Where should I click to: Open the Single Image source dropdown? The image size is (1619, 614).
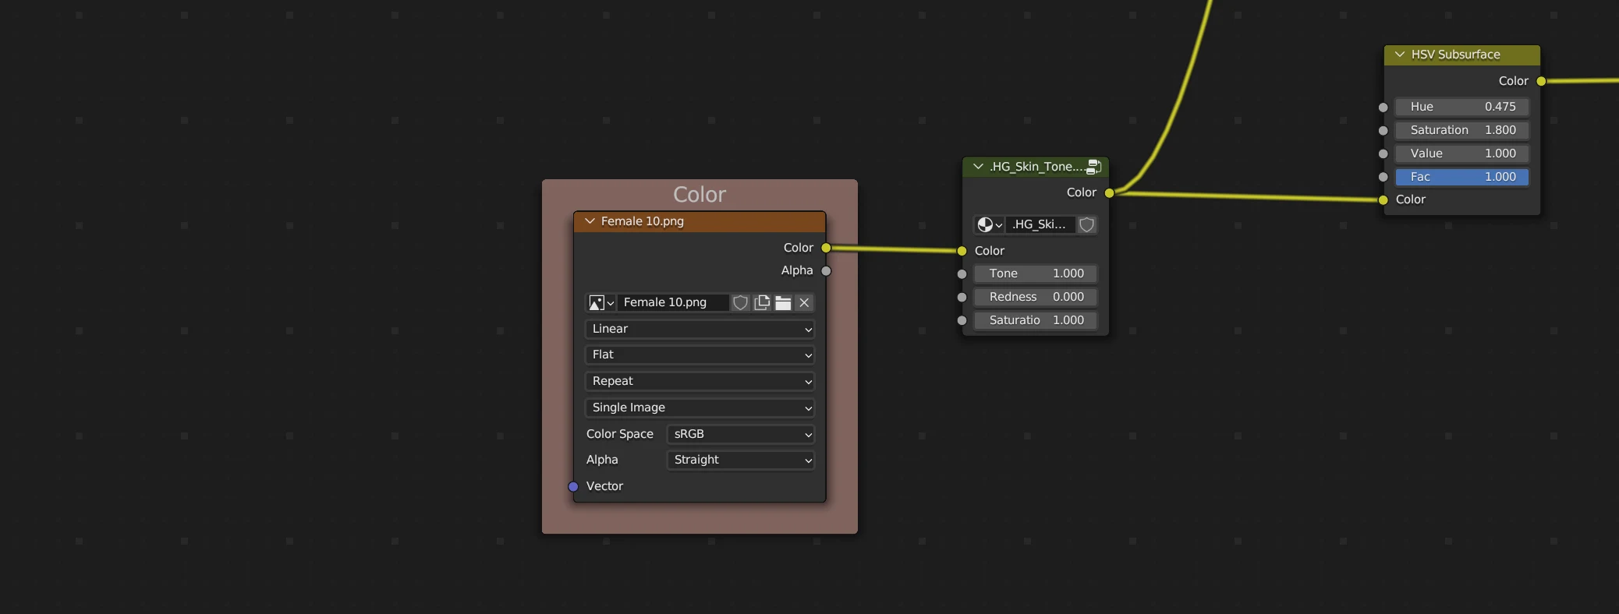[700, 408]
